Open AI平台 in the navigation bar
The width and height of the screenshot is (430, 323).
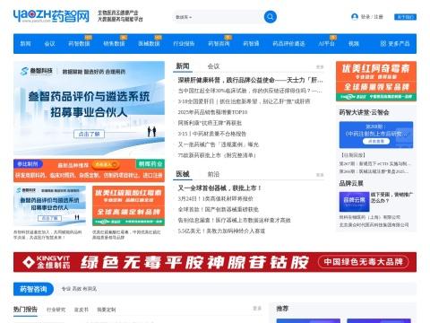coord(327,44)
